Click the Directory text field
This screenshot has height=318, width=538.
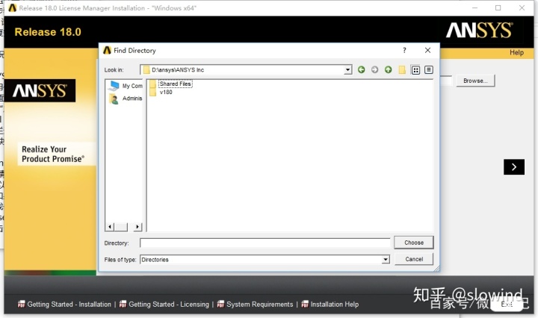(x=265, y=243)
